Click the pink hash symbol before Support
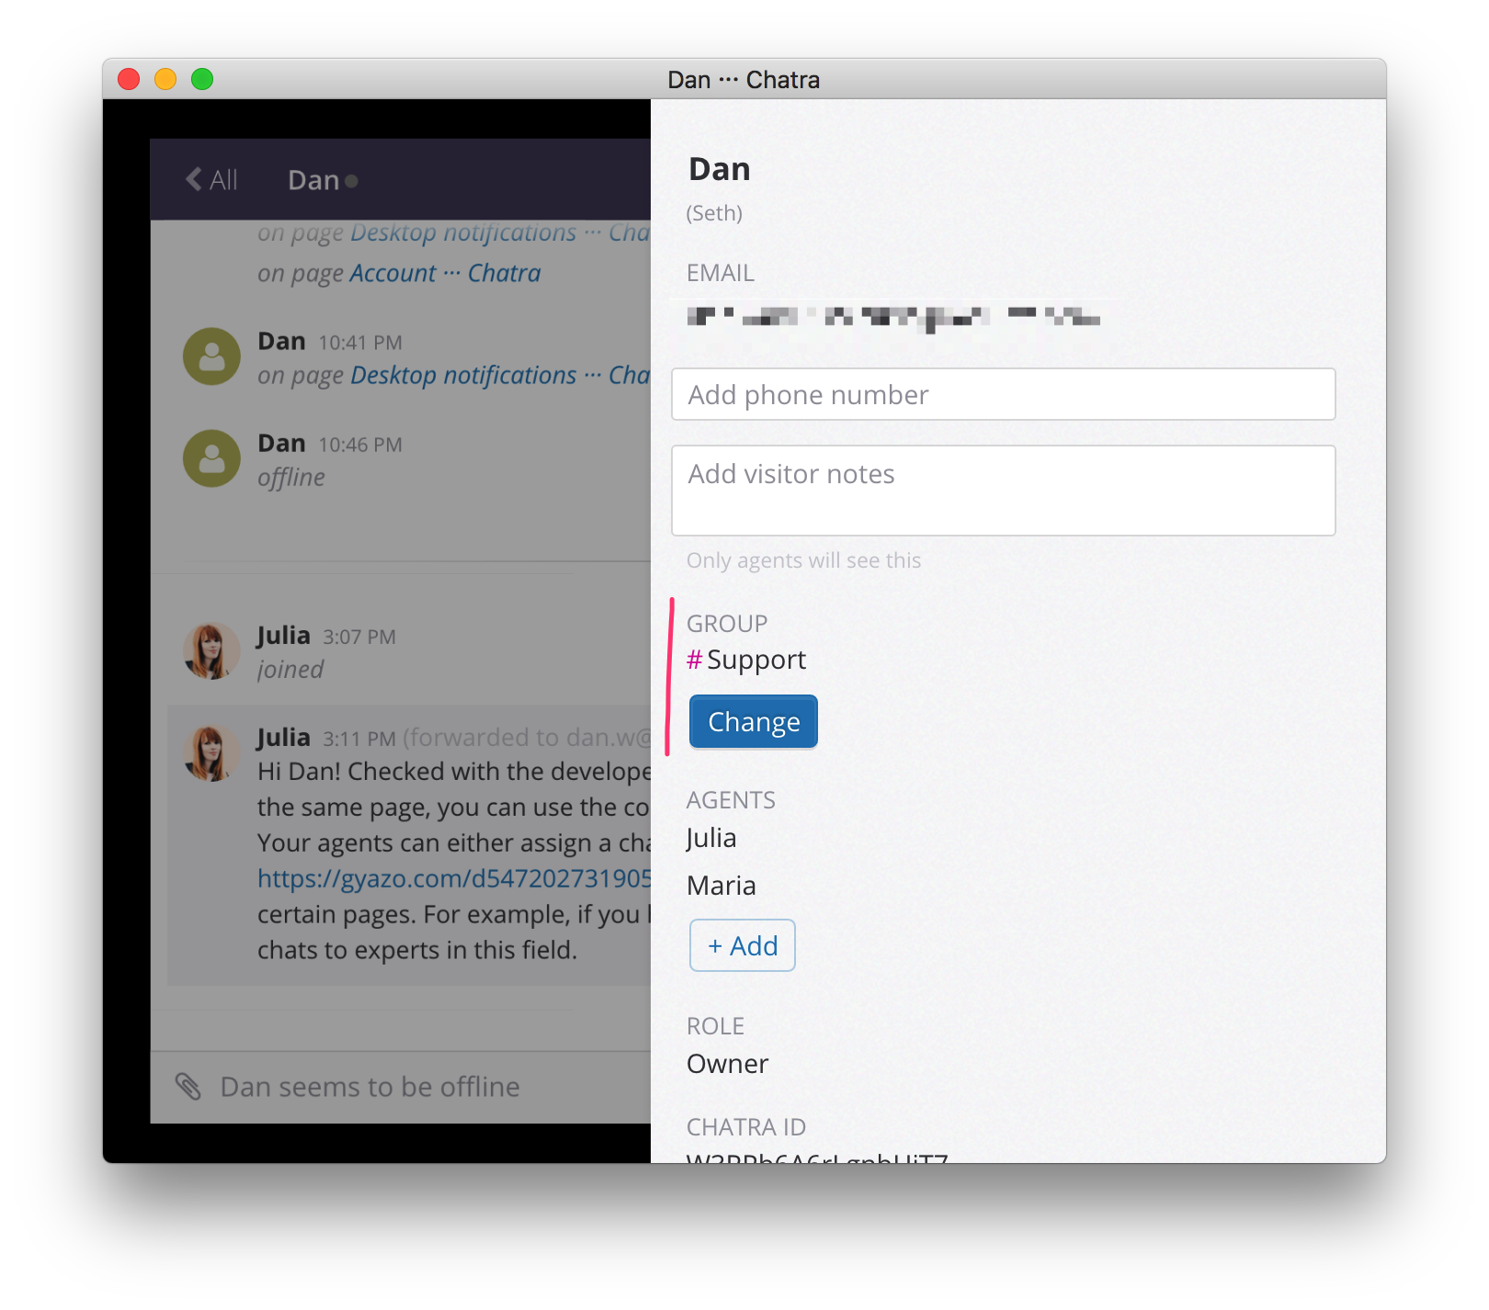Screen dimensions: 1489x1310 695,660
